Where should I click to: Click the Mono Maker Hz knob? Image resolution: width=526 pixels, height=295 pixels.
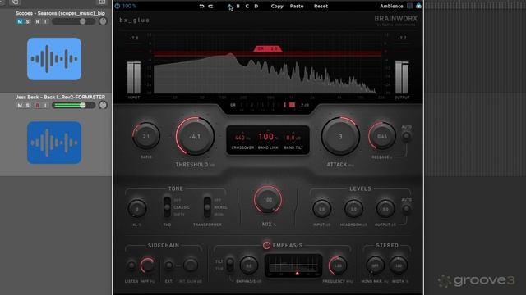pyautogui.click(x=375, y=265)
